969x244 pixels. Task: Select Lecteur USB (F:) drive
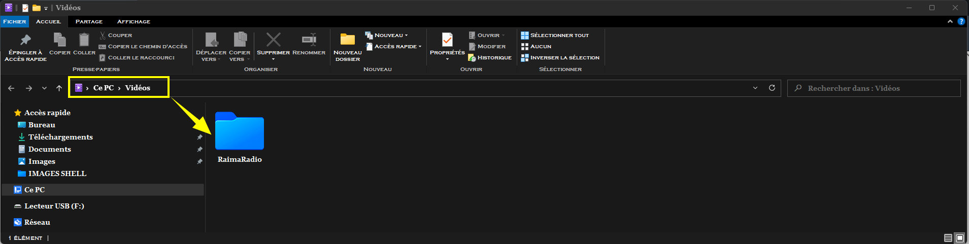(54, 206)
